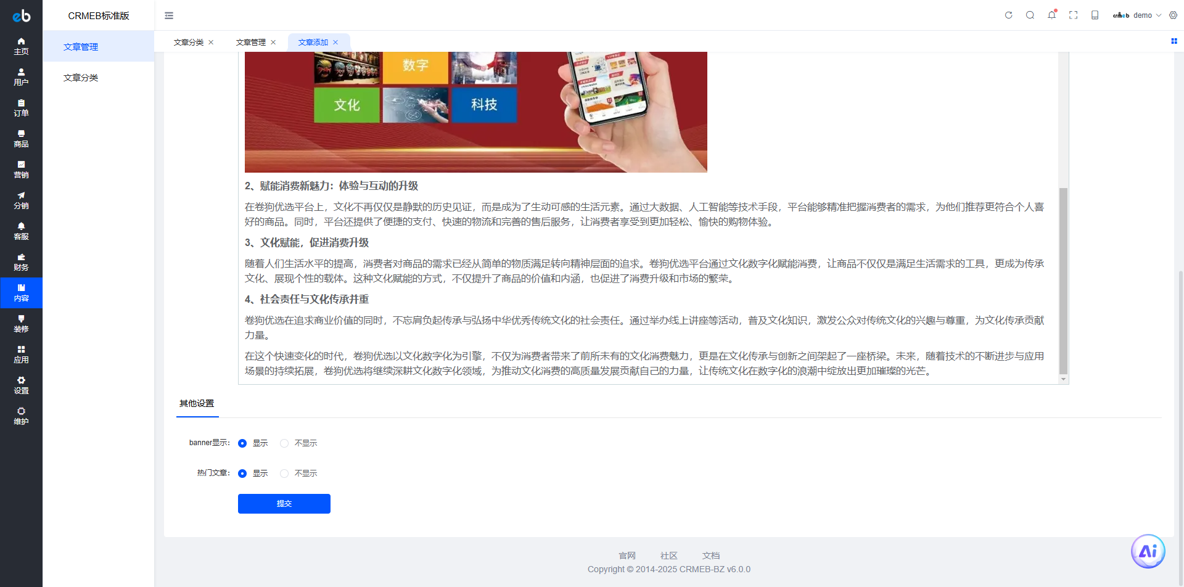Collapse the sidebar with the hamburger icon
This screenshot has width=1184, height=587.
click(x=169, y=15)
